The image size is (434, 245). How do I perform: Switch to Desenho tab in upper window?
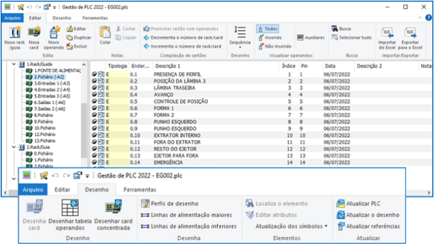pos(62,18)
